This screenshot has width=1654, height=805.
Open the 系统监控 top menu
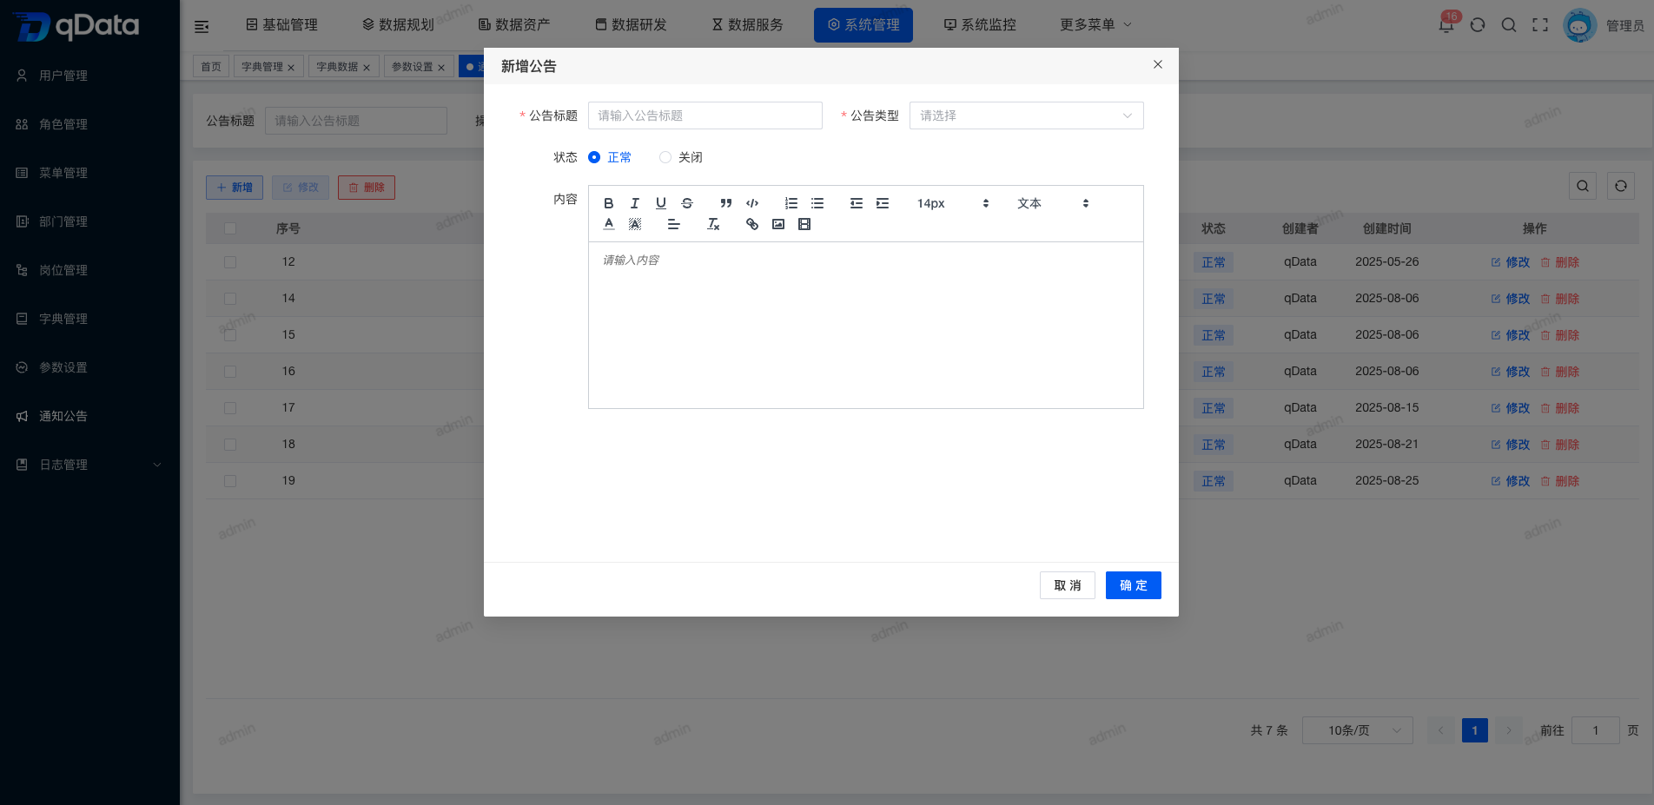(980, 25)
